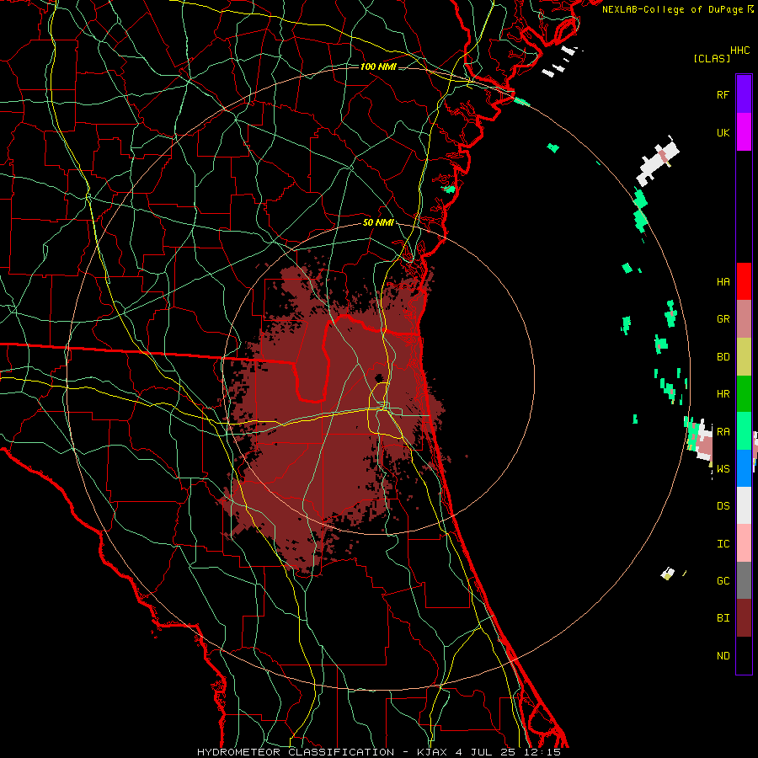Image resolution: width=758 pixels, height=758 pixels.
Task: Click the "BD" legend label
Action: [x=723, y=357]
